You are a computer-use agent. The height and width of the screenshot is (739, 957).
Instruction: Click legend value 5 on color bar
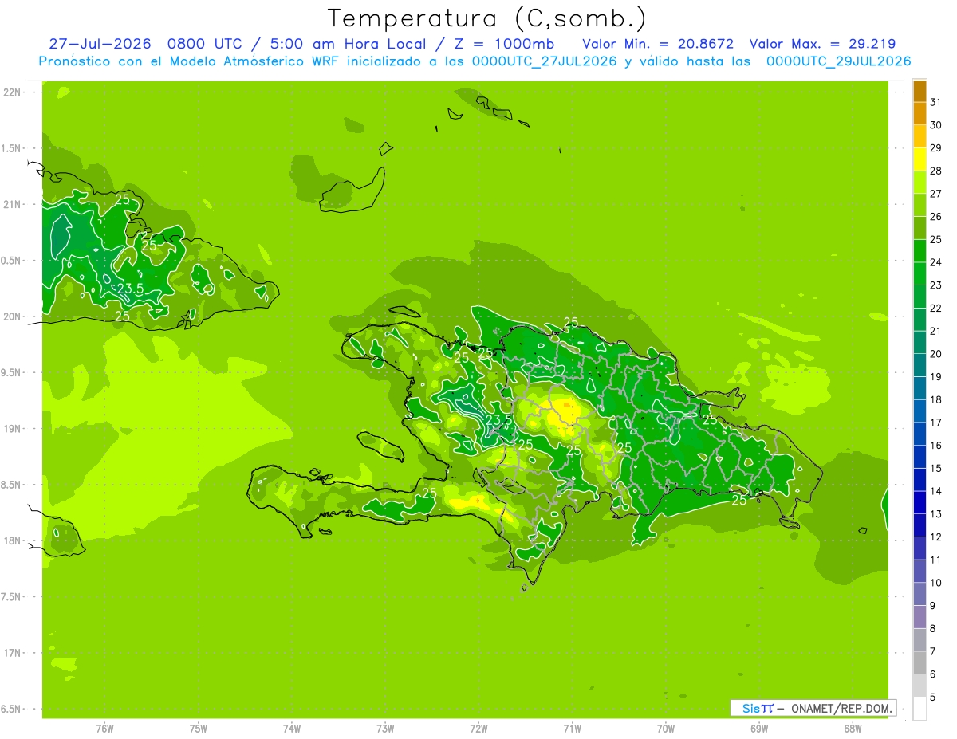(x=932, y=698)
